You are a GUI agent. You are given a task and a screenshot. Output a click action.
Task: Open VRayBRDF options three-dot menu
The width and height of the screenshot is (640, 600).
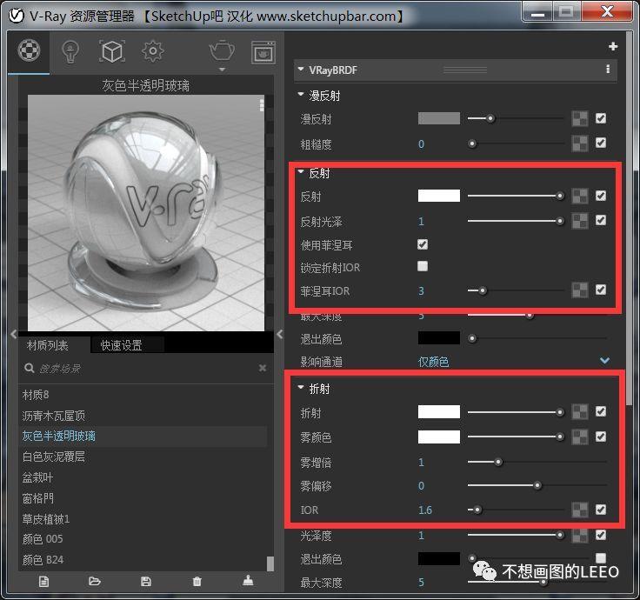tap(608, 69)
